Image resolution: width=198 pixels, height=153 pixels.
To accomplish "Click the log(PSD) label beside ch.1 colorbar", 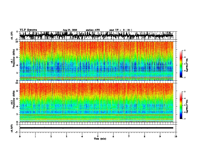I will coord(187,65).
